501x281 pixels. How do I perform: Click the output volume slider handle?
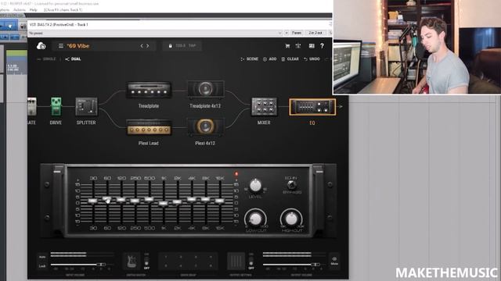pos(315,265)
